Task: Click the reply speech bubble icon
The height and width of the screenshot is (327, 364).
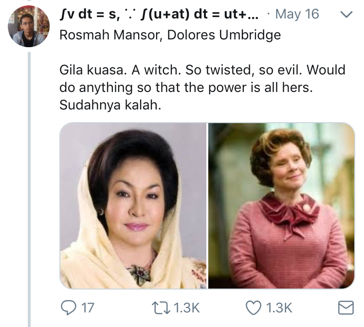Action: 68,308
